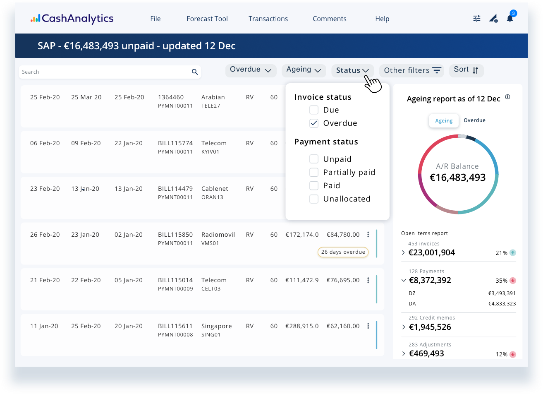This screenshot has width=543, height=394.
Task: Switch to the Ageing chart tab
Action: click(x=444, y=120)
